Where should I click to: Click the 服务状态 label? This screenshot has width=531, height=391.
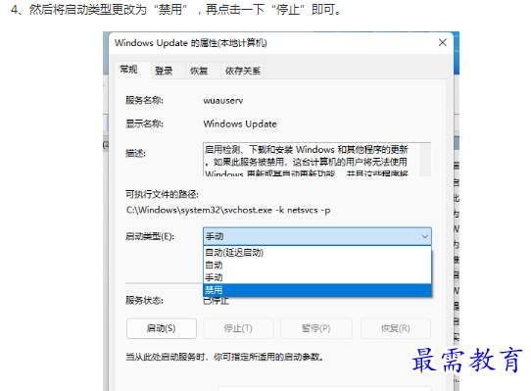(144, 300)
